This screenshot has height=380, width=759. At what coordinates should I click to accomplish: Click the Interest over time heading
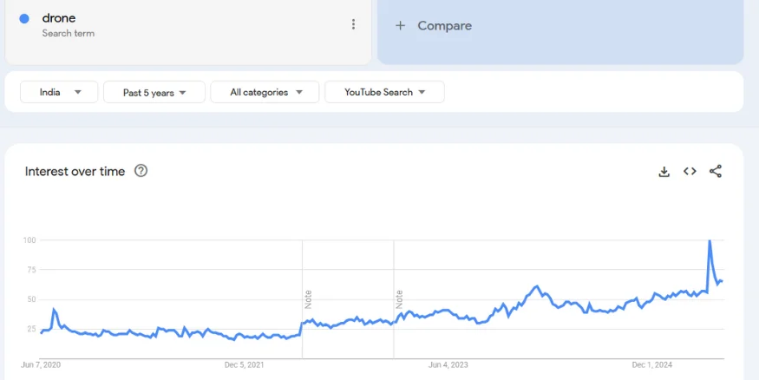[x=75, y=172]
